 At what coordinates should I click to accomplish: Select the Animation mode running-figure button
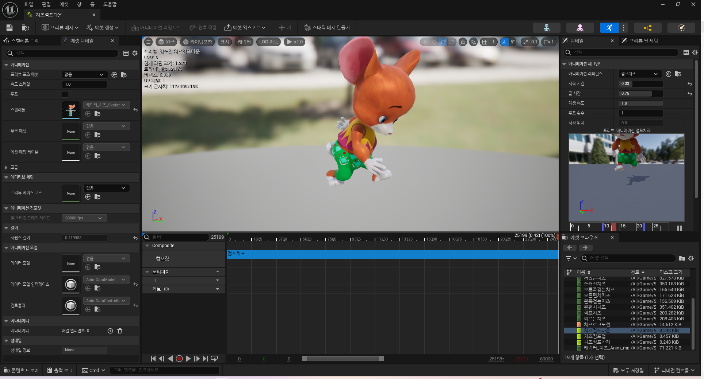(609, 28)
